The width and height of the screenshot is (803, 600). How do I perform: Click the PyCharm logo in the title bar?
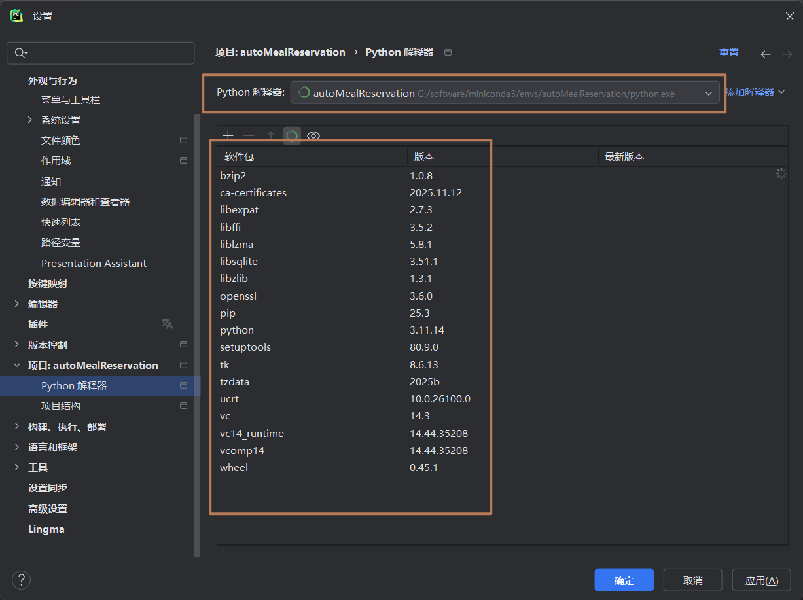coord(16,16)
